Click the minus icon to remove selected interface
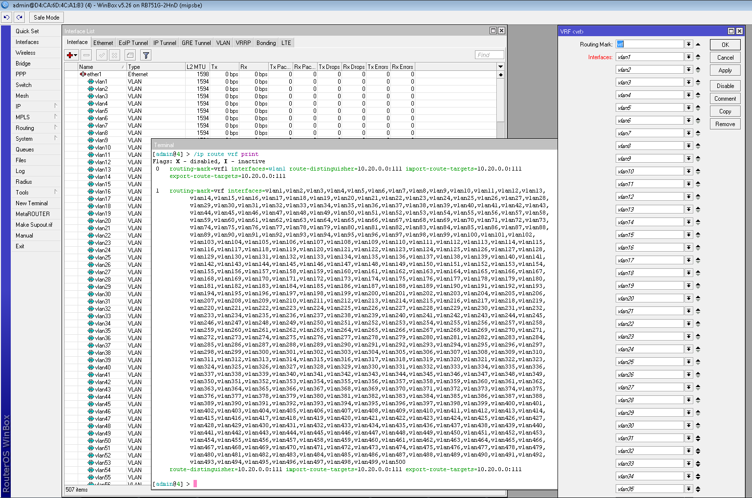 86,55
